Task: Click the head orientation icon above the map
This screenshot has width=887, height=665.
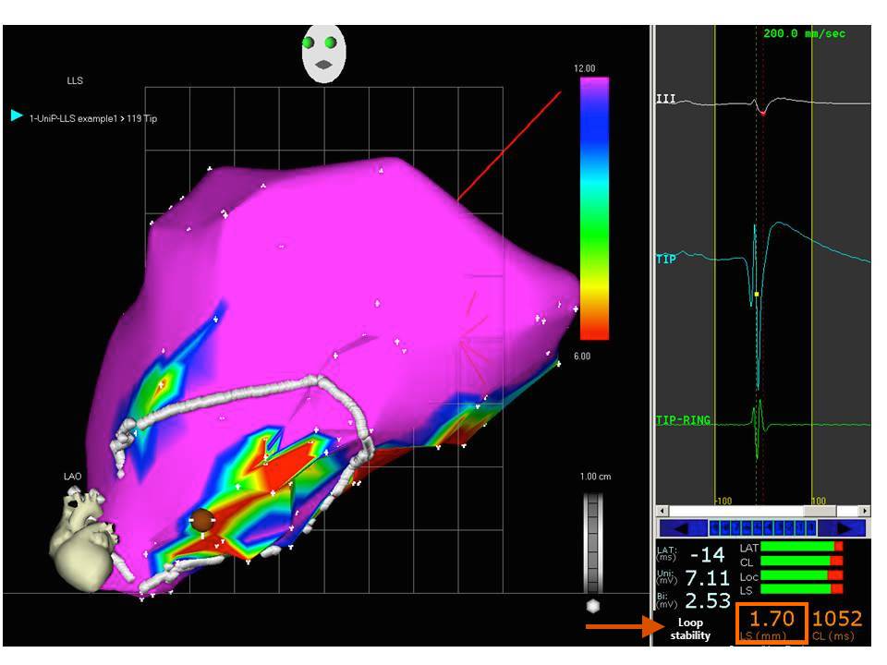Action: coord(323,54)
